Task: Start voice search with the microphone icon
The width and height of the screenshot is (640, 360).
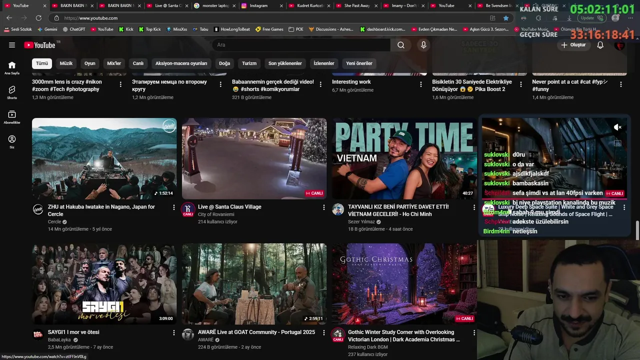Action: [423, 45]
